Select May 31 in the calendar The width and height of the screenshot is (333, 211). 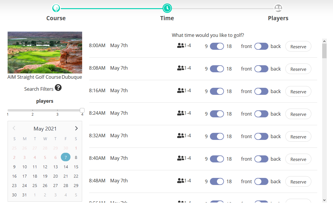(x=25, y=195)
